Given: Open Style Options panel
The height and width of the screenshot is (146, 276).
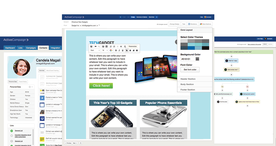Looking at the screenshot, I should pos(206,24).
